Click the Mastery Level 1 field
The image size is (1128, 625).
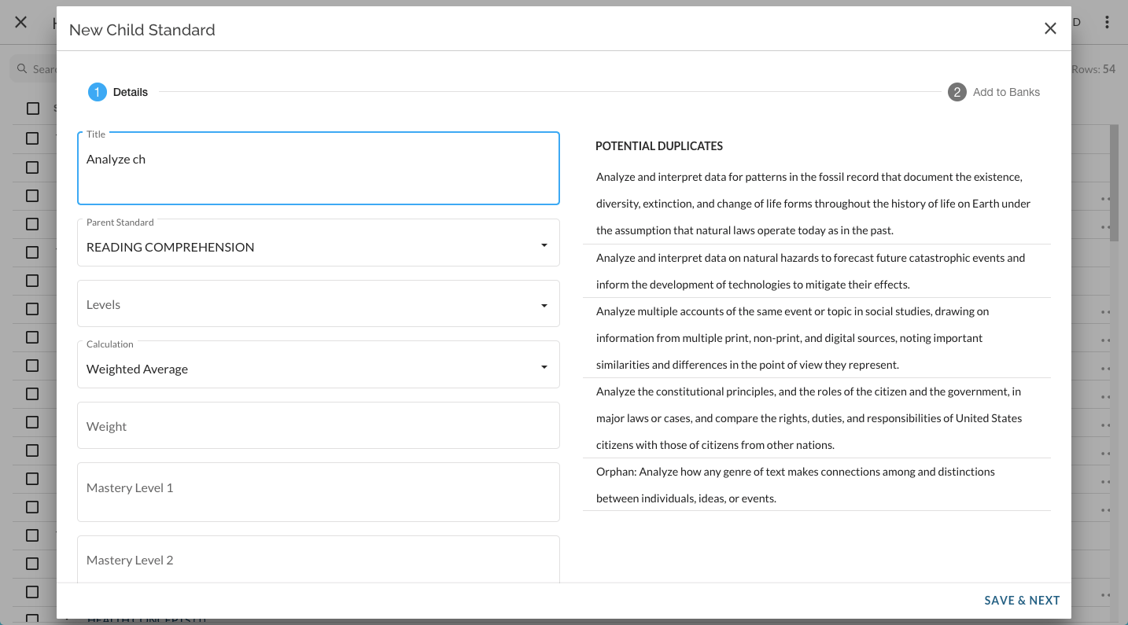[x=319, y=492]
